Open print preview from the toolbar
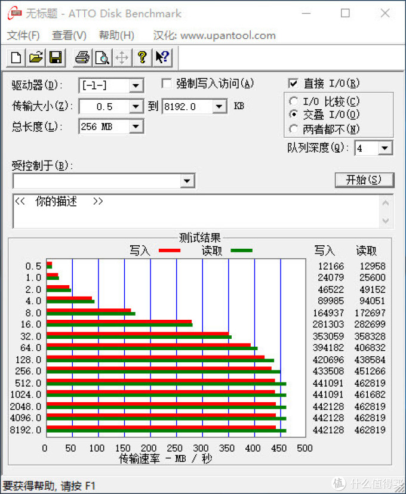 tap(102, 57)
